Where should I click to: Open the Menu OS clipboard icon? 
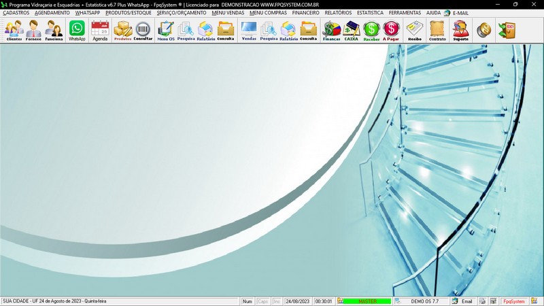pos(166,31)
